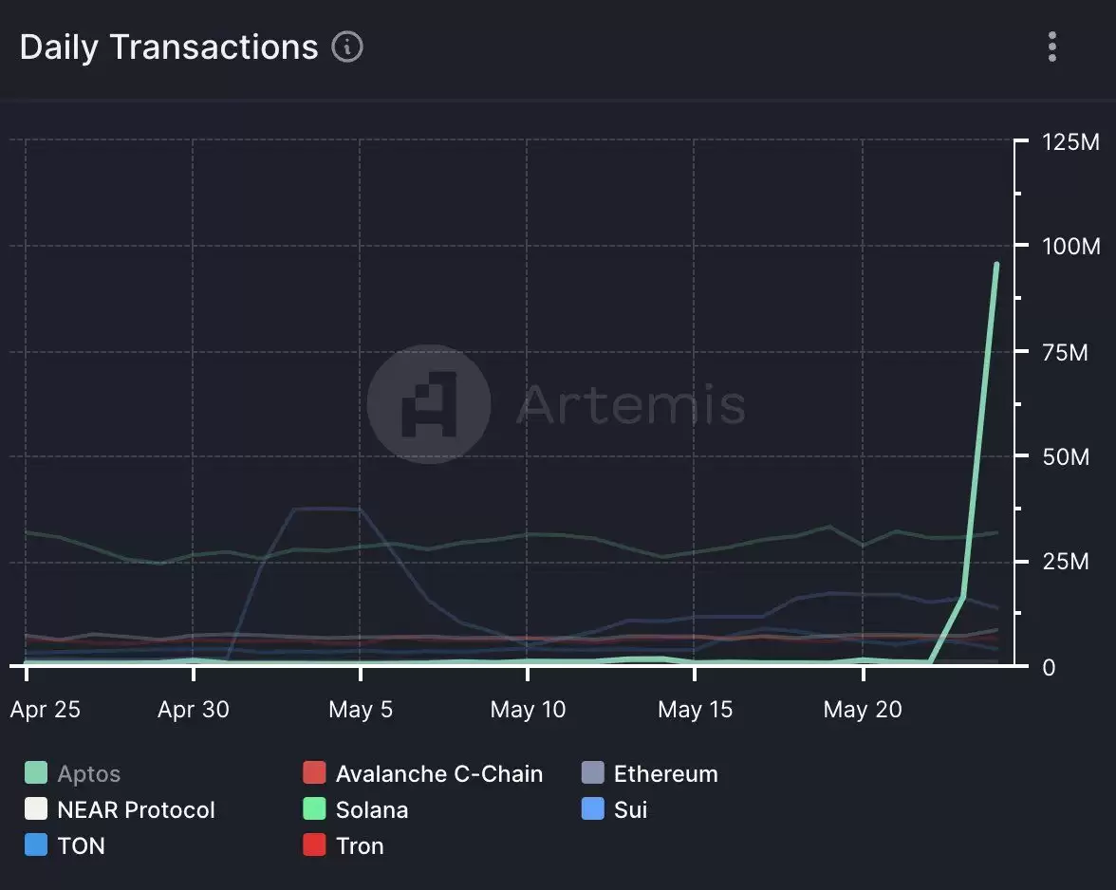Click the TON blue legend swatch
Image resolution: width=1116 pixels, height=890 pixels.
point(36,844)
